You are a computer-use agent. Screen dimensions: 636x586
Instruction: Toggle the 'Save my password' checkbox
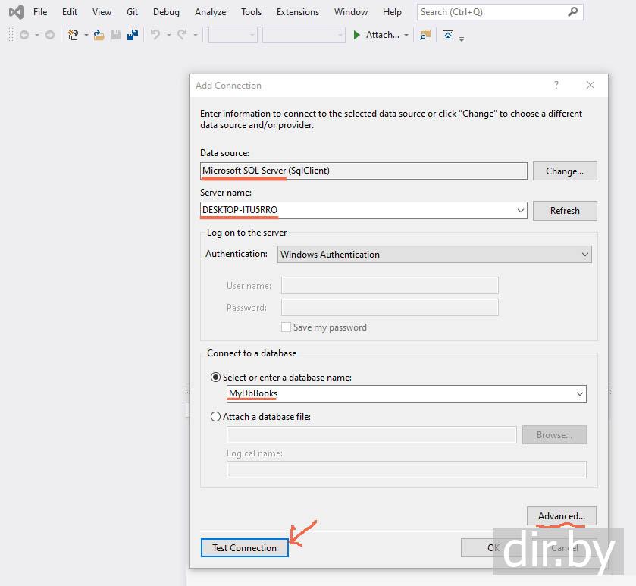click(286, 327)
